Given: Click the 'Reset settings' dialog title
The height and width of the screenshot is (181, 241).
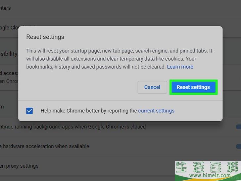Looking at the screenshot, I should pyautogui.click(x=45, y=37).
